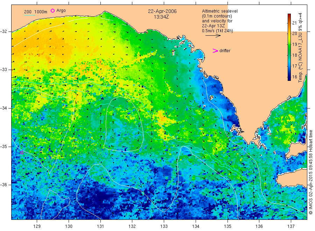Viewport: 315px width, 231px height.
Task: Click the temperature color bar
Action: point(289,47)
